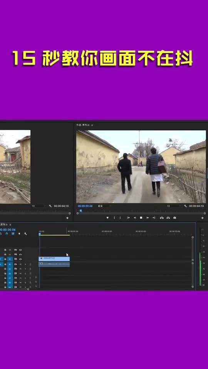Mute the A1 audio track
This screenshot has width=208, height=369.
click(x=20, y=264)
